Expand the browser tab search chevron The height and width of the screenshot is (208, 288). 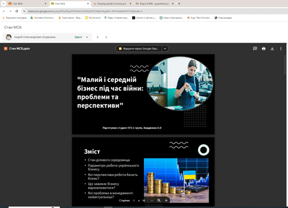[x=4, y=4]
